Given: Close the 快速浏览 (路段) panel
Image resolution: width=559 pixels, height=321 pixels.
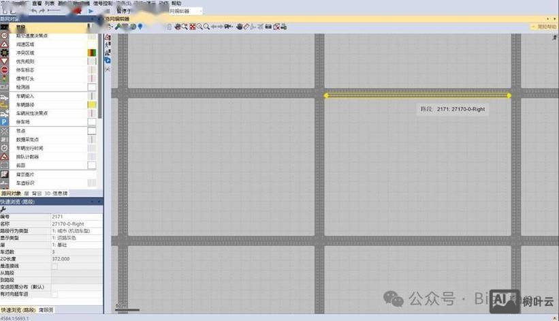Looking at the screenshot, I should (99, 202).
